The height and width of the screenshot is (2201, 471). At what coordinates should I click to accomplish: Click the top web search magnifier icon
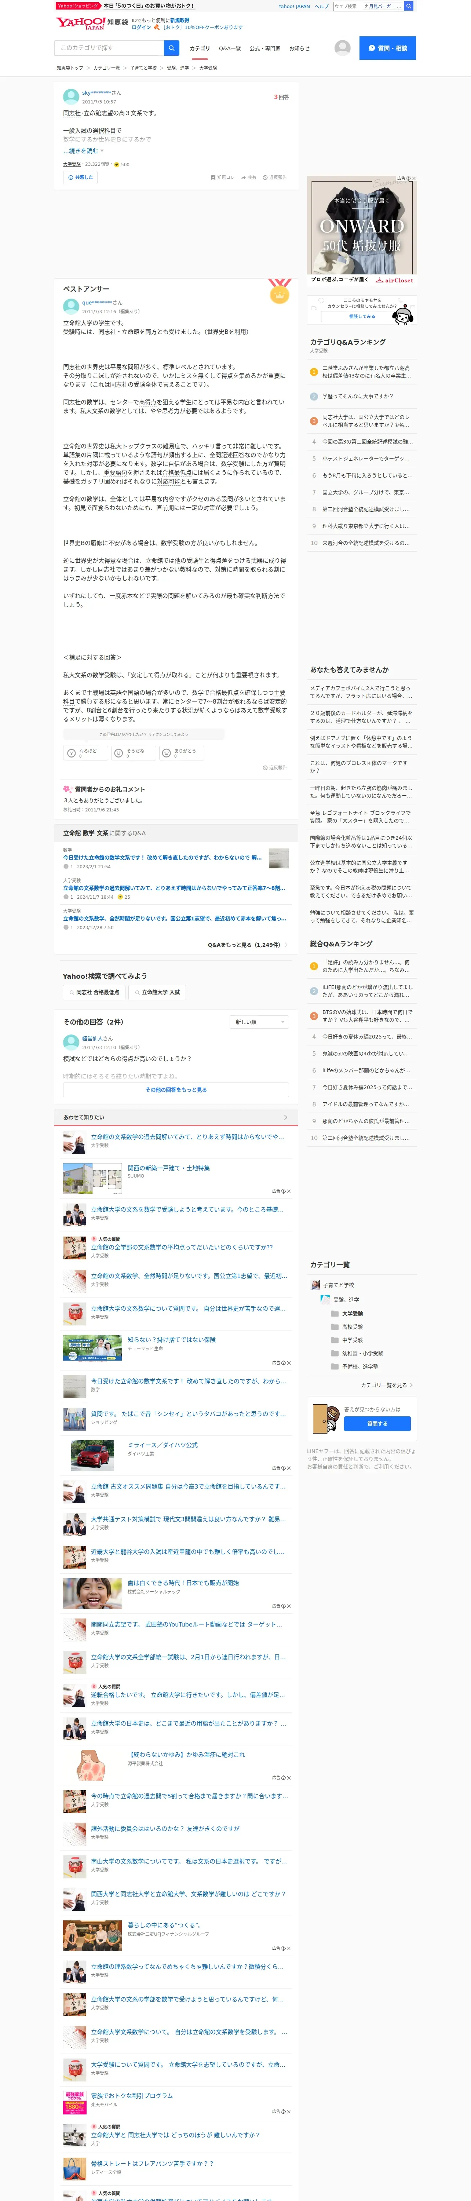[x=409, y=6]
